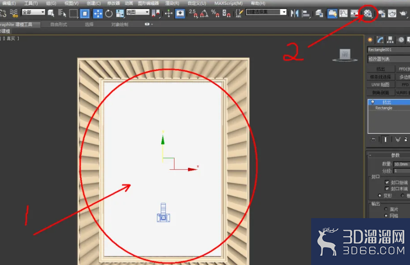The width and height of the screenshot is (410, 265).
Task: Click the 样条线选择 modifier button
Action: 381,77
